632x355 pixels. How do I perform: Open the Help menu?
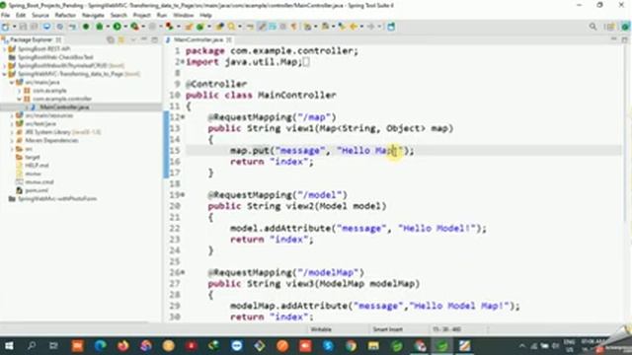[205, 16]
